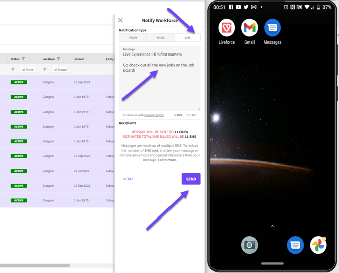339x273 pixels.
Task: Click the SEND button
Action: coord(191,179)
